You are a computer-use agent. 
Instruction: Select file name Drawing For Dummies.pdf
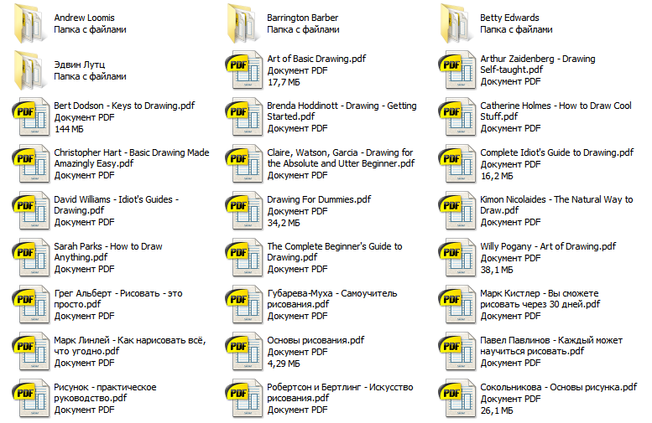click(319, 199)
